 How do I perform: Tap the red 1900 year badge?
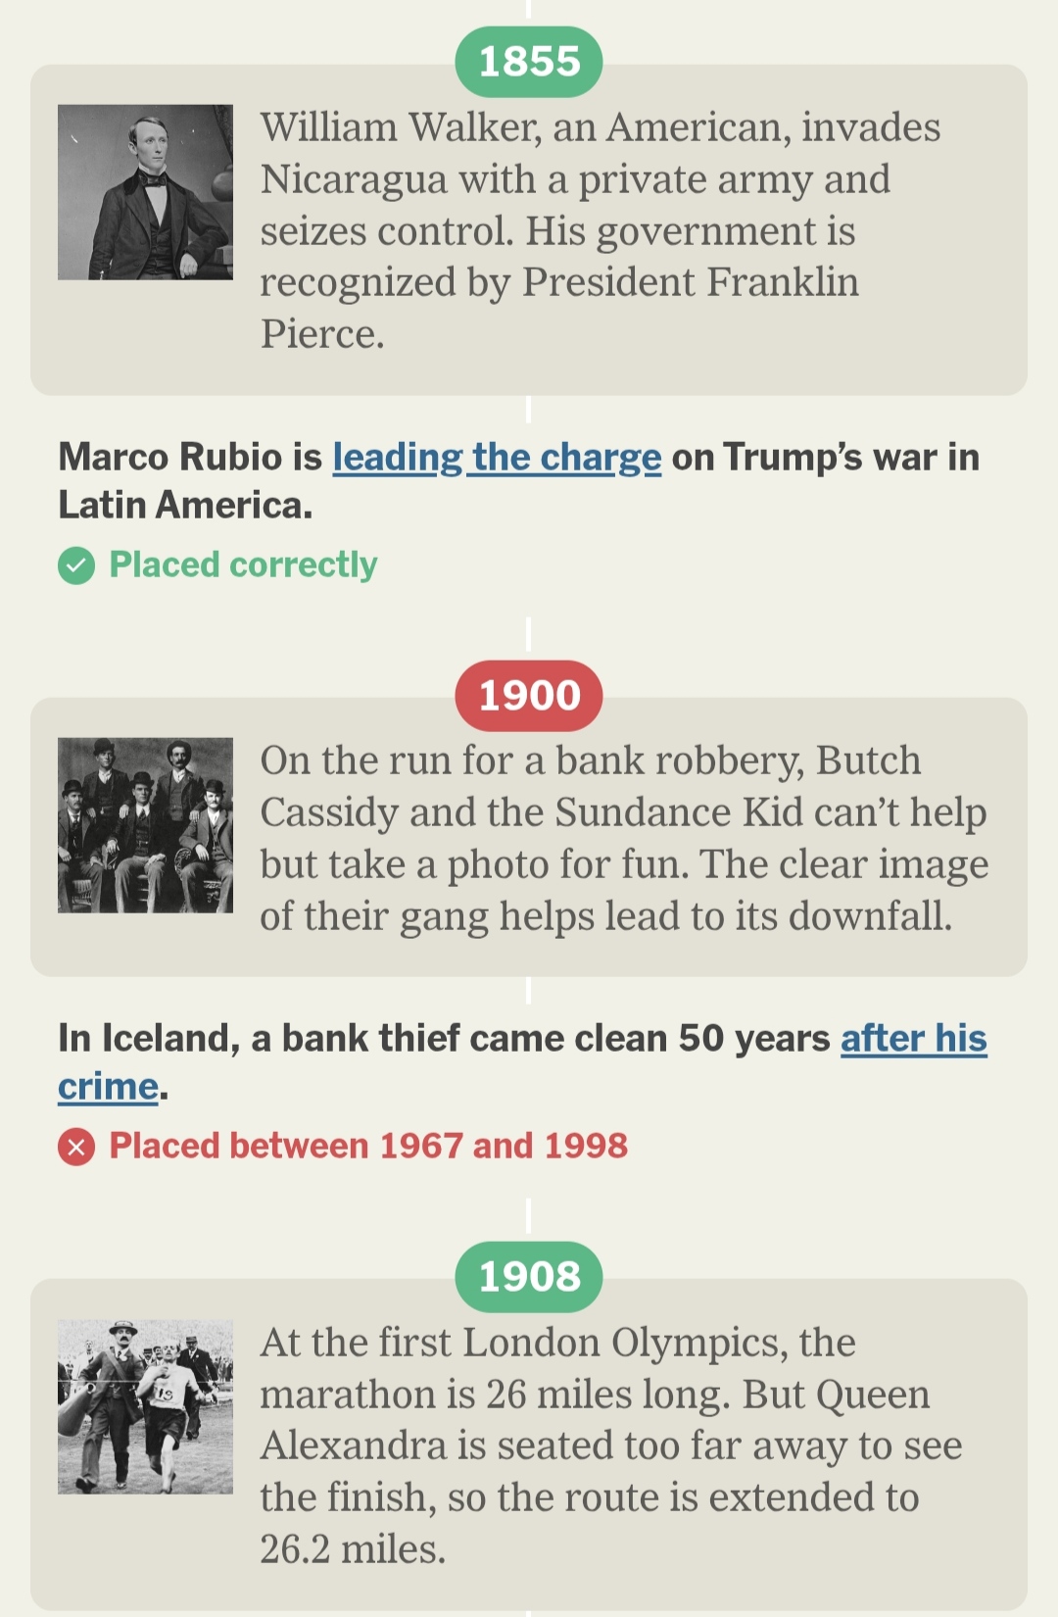529,696
